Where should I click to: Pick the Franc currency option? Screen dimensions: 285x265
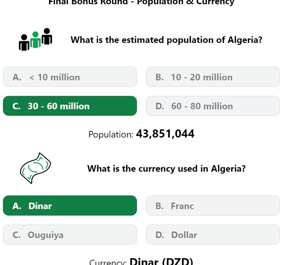[x=213, y=205]
